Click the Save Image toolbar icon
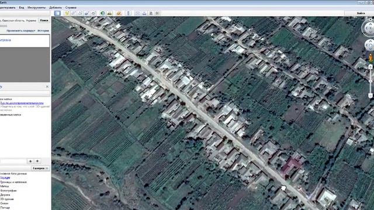This screenshot has height=210, width=374. 151,13
